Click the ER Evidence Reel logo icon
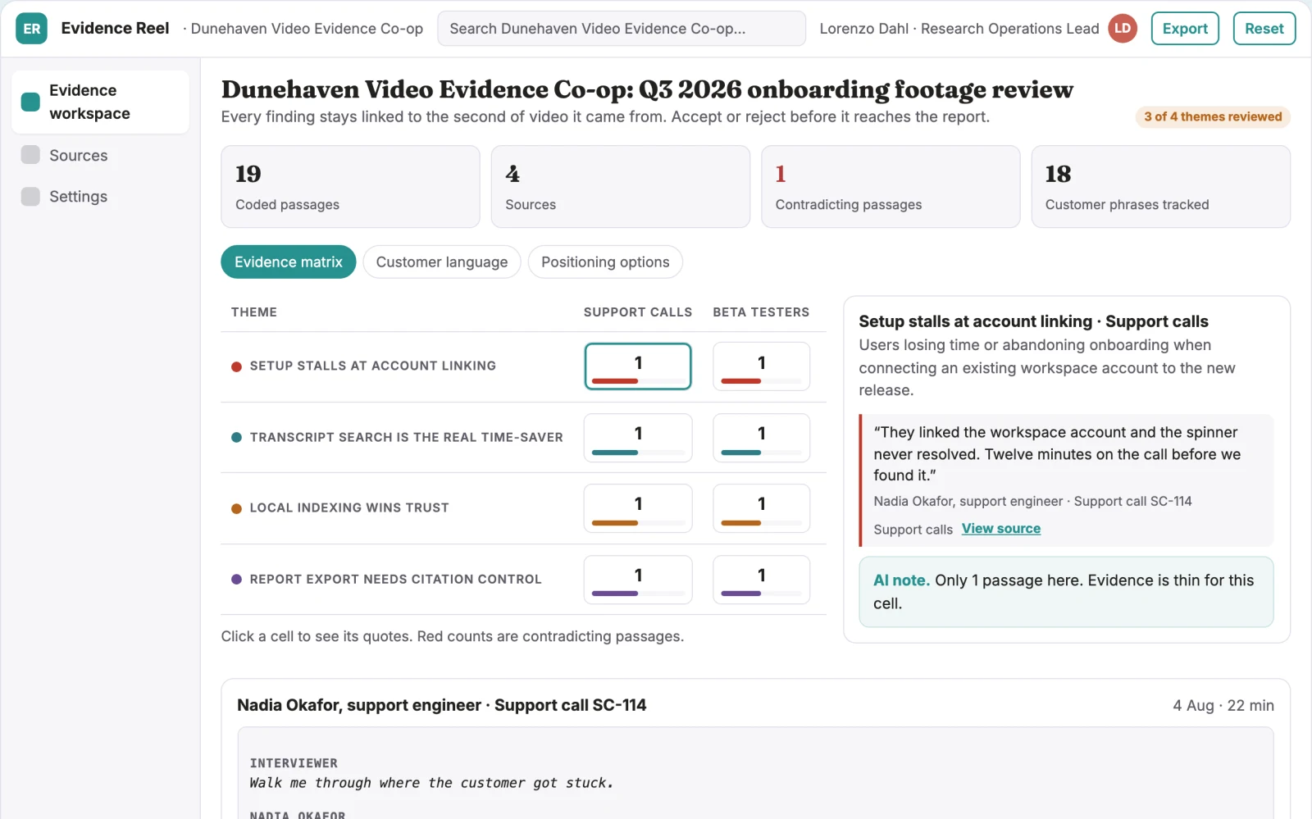The height and width of the screenshot is (819, 1312). pos(31,29)
